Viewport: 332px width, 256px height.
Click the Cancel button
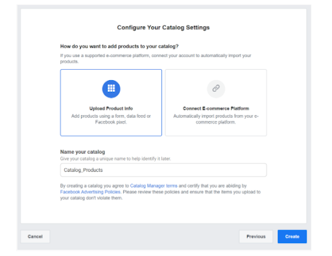[x=35, y=237]
